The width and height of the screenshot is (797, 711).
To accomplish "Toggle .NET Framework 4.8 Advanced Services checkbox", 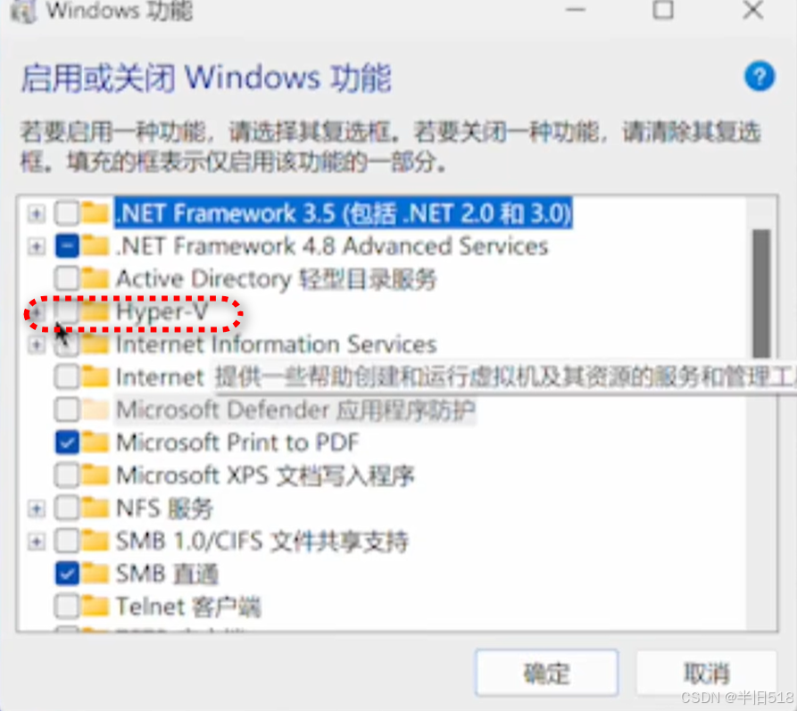I will point(67,246).
